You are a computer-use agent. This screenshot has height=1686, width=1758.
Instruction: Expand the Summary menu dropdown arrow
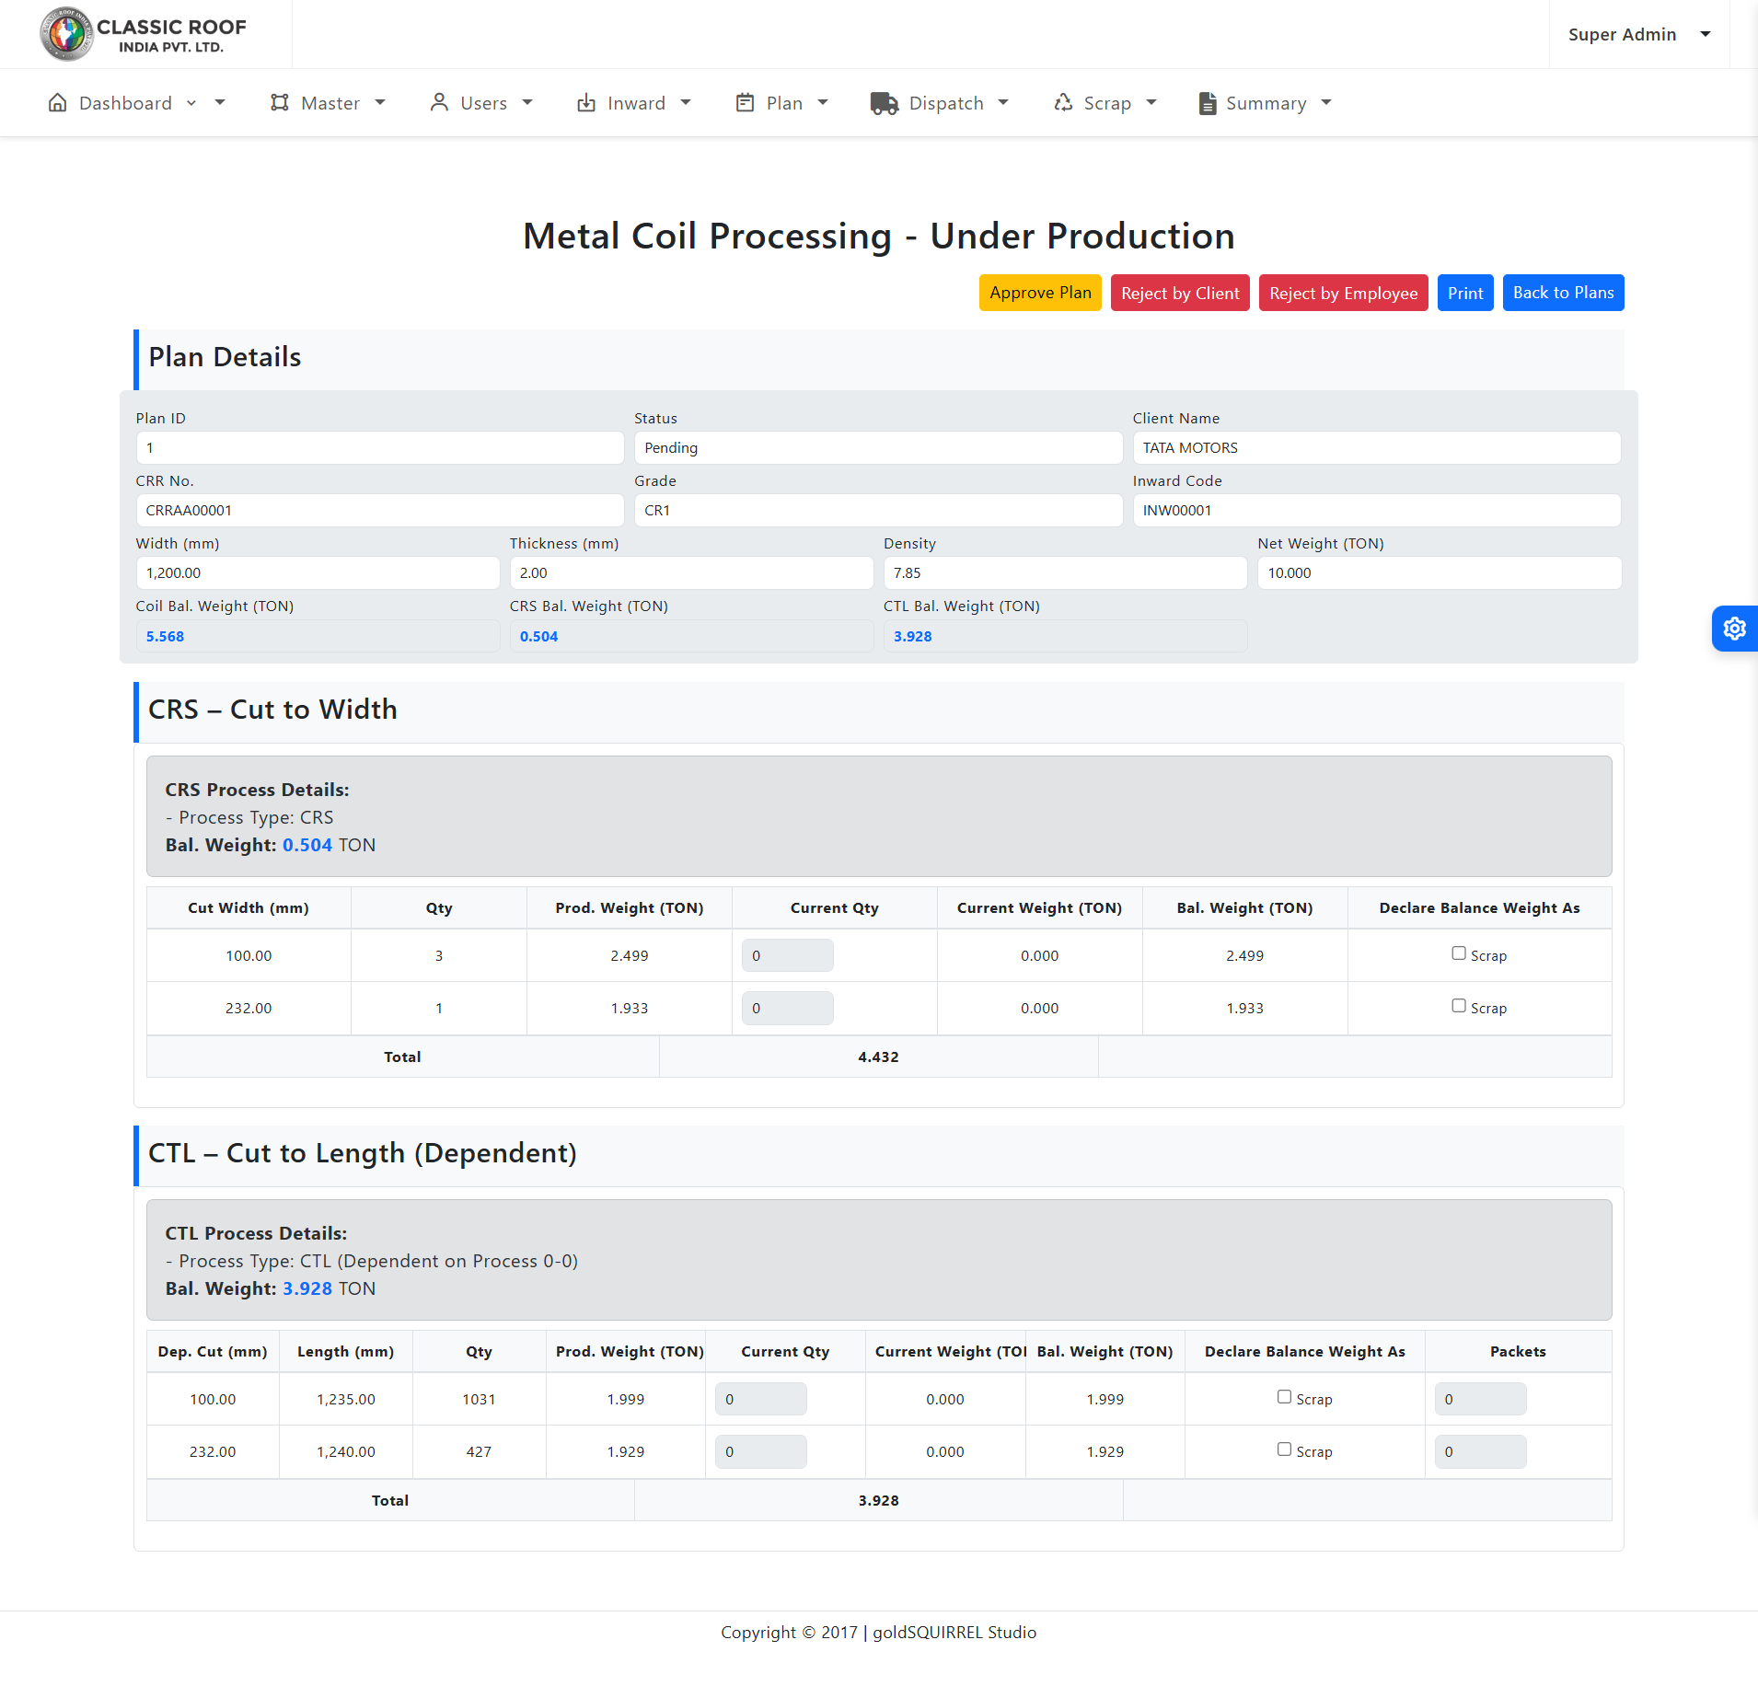pyautogui.click(x=1326, y=103)
